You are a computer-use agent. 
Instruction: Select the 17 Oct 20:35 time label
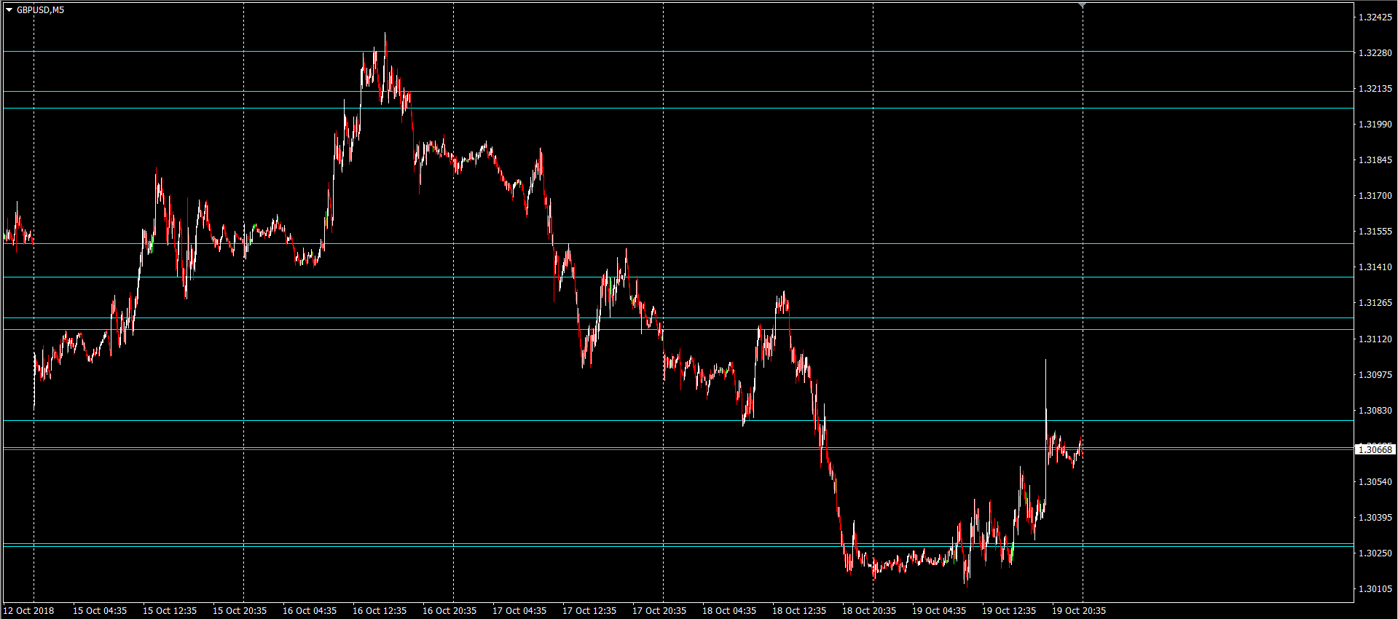(x=659, y=610)
